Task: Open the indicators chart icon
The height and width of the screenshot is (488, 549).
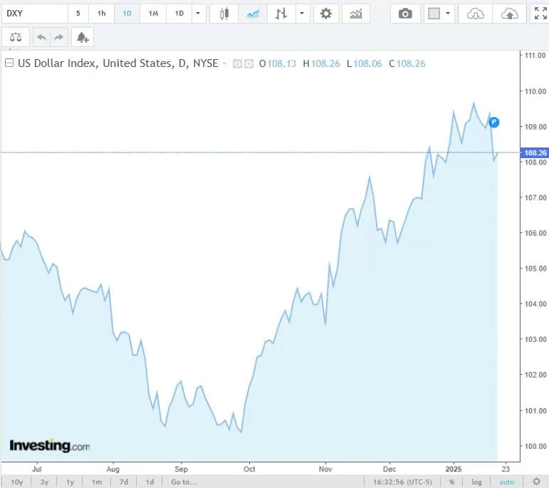Action: pos(356,14)
